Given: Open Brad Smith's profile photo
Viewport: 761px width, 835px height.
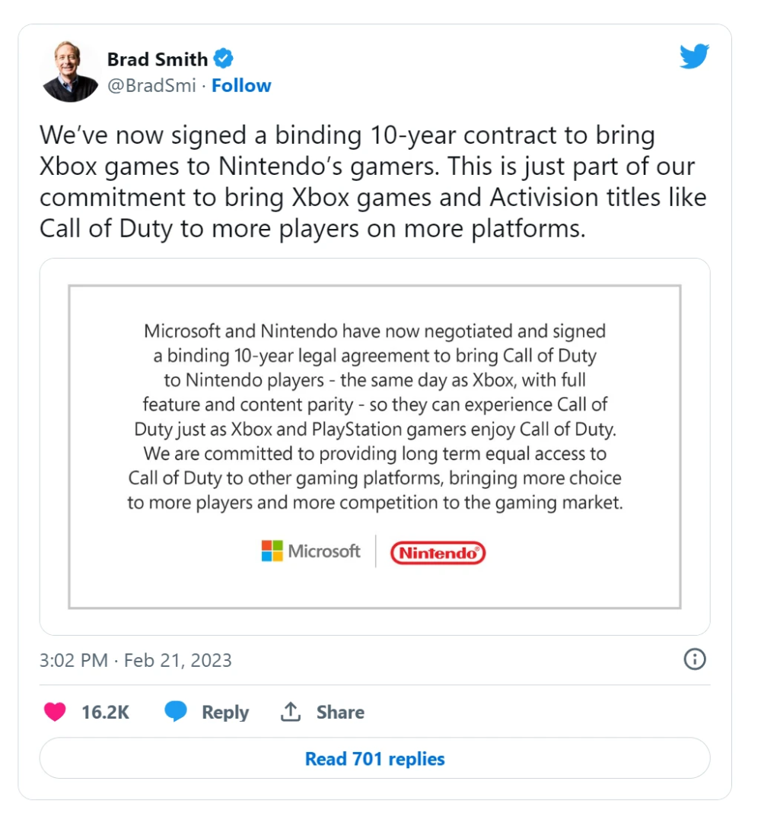Looking at the screenshot, I should (x=70, y=71).
